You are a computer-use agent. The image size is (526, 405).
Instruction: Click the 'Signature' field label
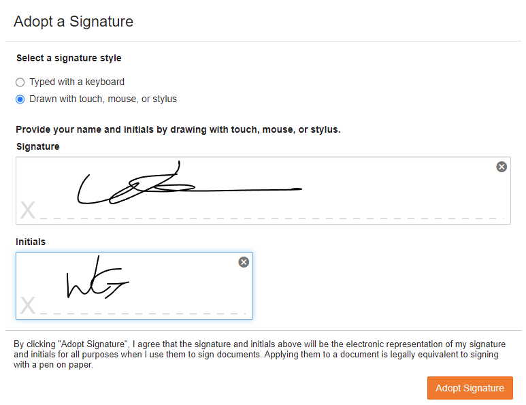click(37, 146)
